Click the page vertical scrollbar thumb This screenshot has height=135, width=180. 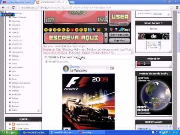178,42
